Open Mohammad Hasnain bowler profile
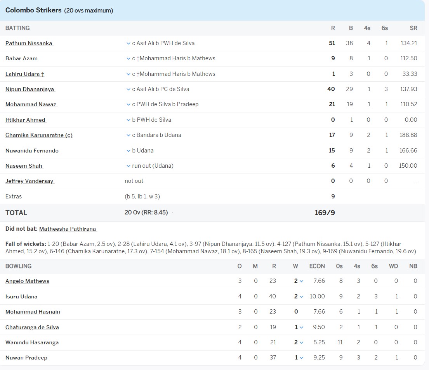Viewport: 429px width, 370px height. tap(33, 312)
